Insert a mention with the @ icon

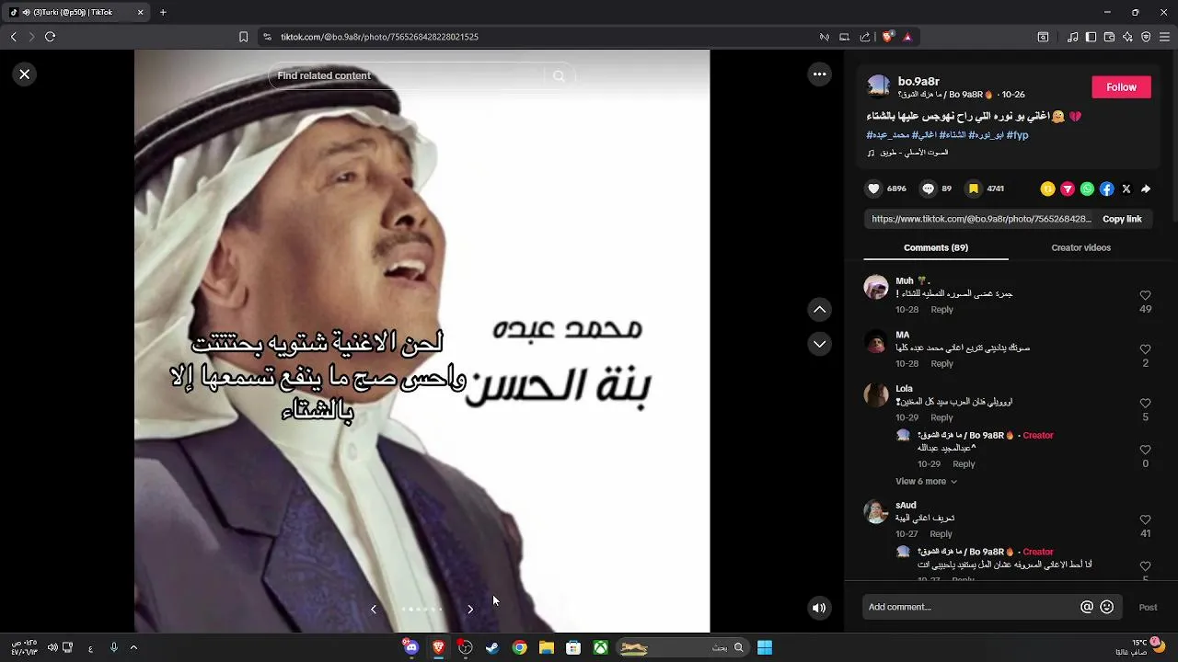(1087, 607)
